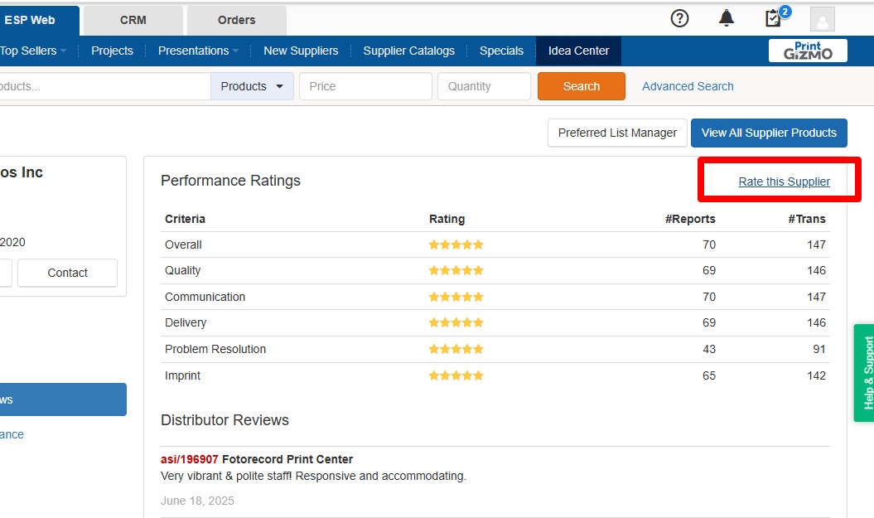Click the 65 reports value
Screen dimensions: 874x518
[x=709, y=375]
